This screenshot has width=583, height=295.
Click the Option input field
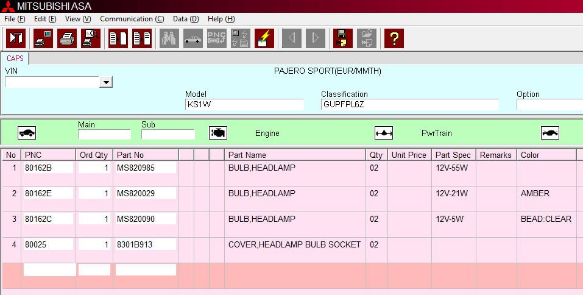pos(549,105)
